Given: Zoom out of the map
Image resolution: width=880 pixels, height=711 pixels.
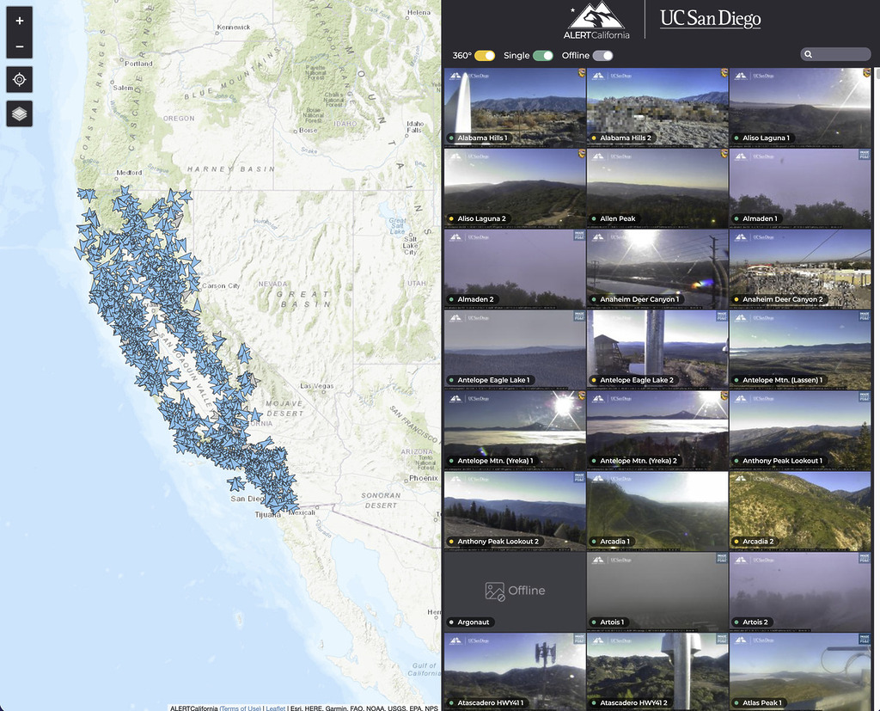Looking at the screenshot, I should tap(20, 46).
